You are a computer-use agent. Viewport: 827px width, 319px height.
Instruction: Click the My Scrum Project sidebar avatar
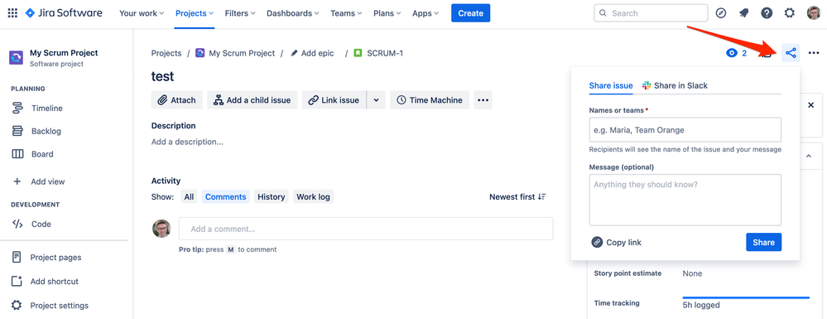point(16,57)
